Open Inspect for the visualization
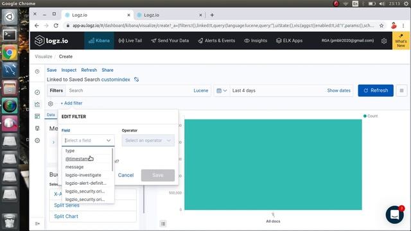 point(69,70)
